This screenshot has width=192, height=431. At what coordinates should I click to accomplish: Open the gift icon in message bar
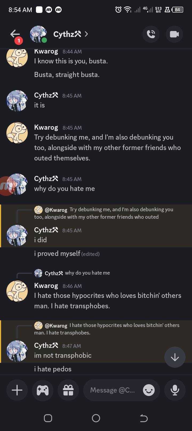[x=68, y=390]
